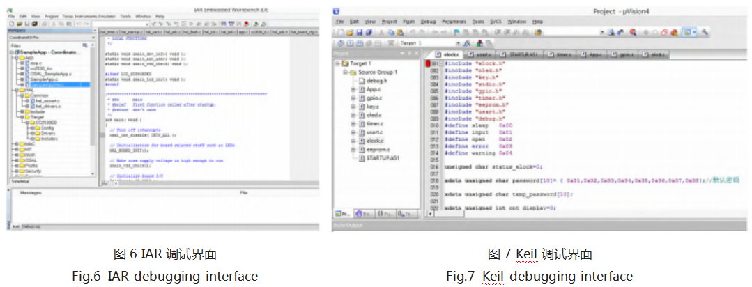Viewport: 752px width, 287px height.
Task: Switch to hal_flash.c tab in IAR editor
Action: coord(192,32)
